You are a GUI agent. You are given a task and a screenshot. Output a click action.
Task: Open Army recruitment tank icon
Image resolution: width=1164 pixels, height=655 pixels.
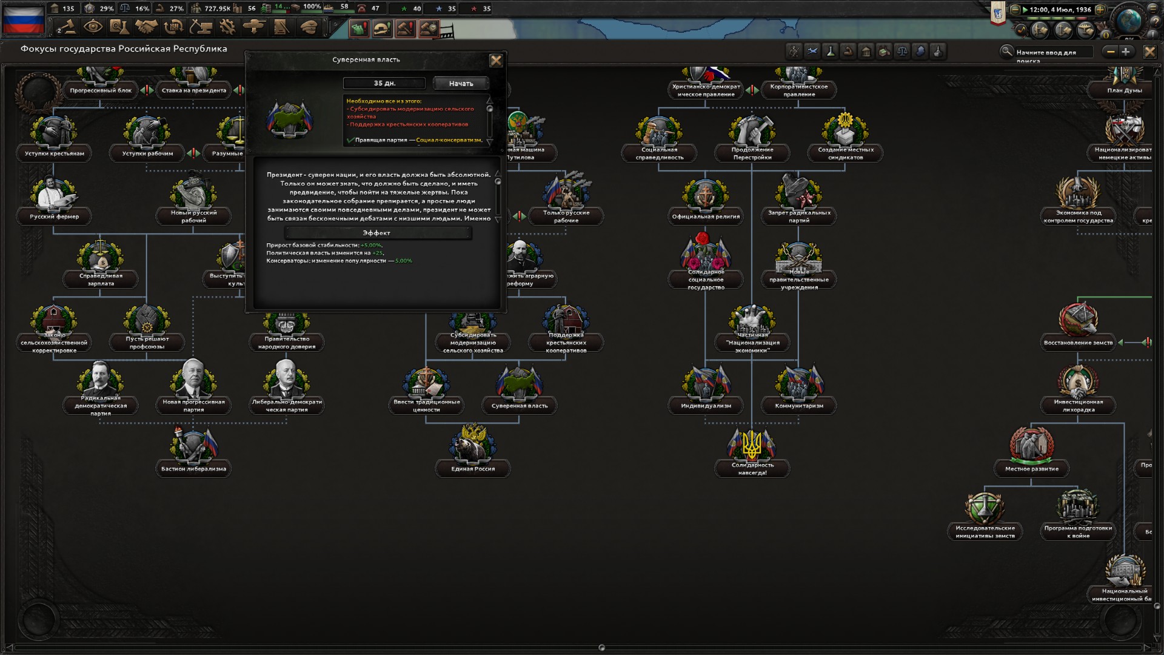click(254, 27)
